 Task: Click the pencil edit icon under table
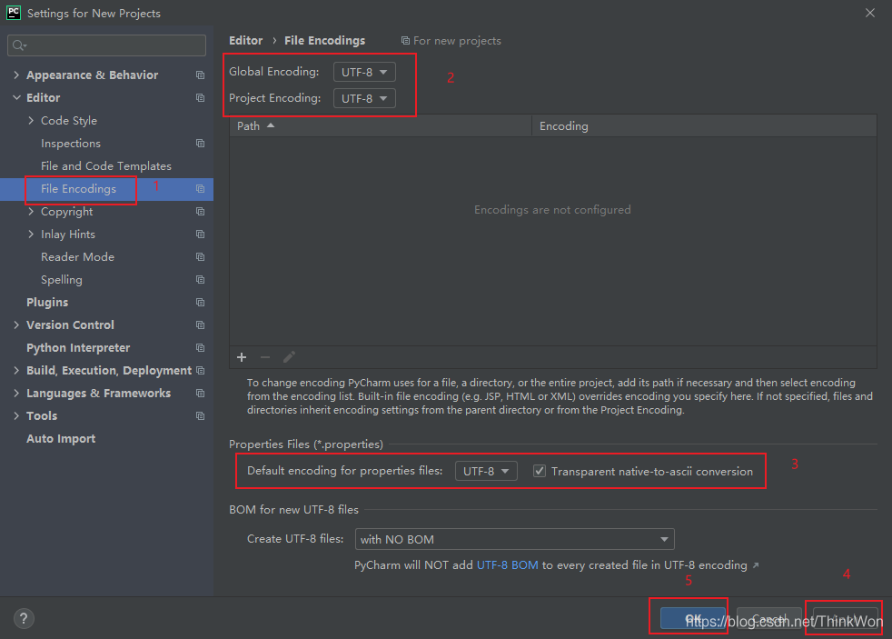pos(289,357)
